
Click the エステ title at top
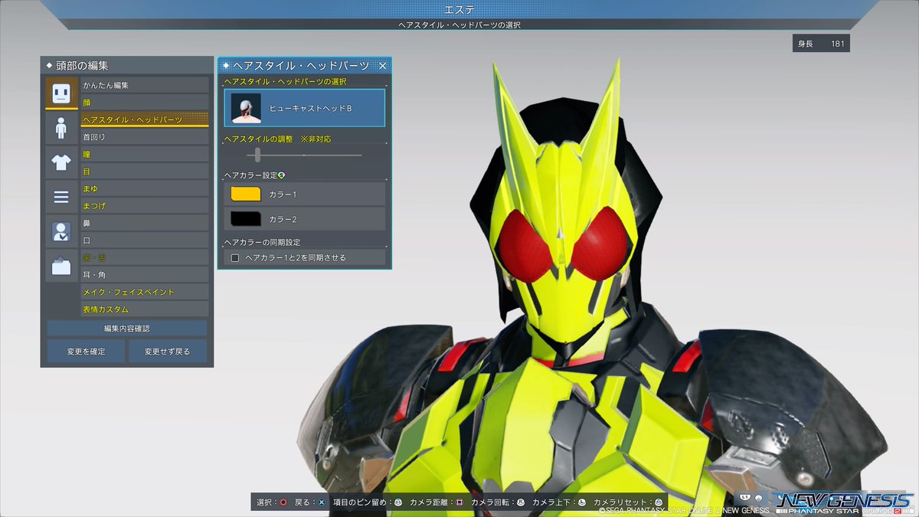tap(459, 9)
